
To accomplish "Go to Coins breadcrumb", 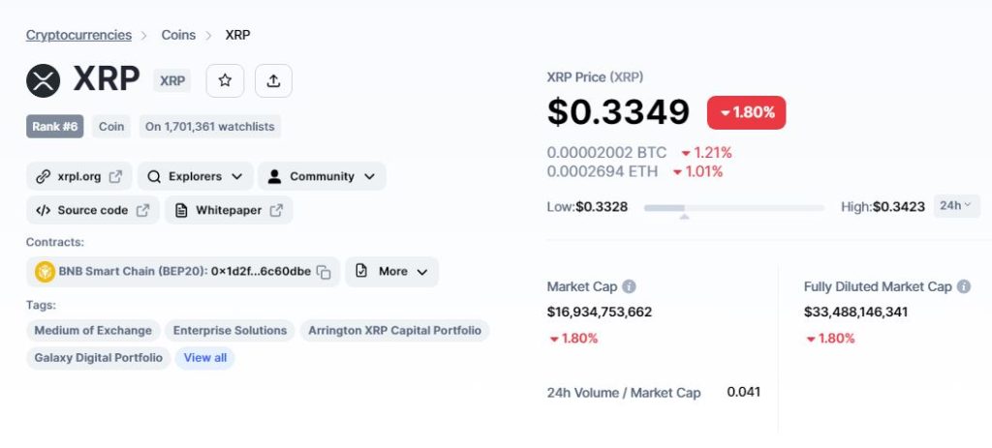I will coord(178,35).
